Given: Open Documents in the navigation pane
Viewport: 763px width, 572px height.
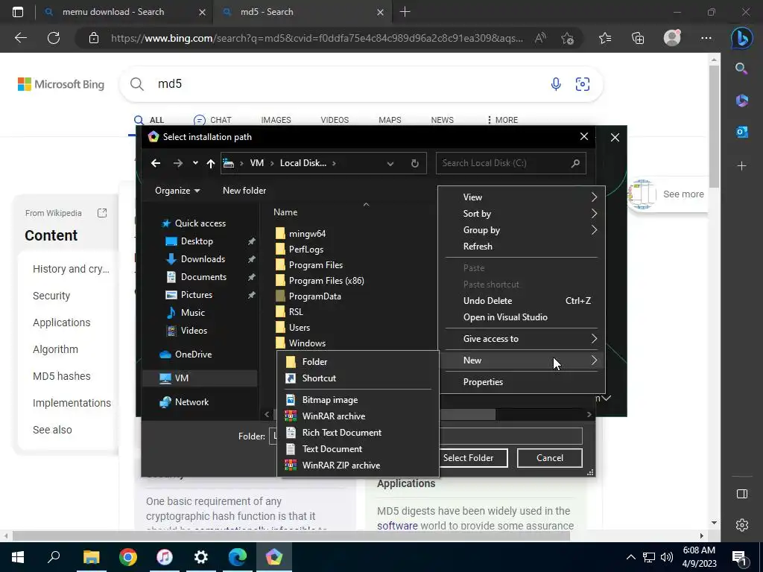Looking at the screenshot, I should click(203, 277).
